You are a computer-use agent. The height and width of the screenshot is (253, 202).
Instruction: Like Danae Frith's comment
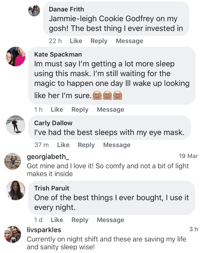[x=76, y=41]
